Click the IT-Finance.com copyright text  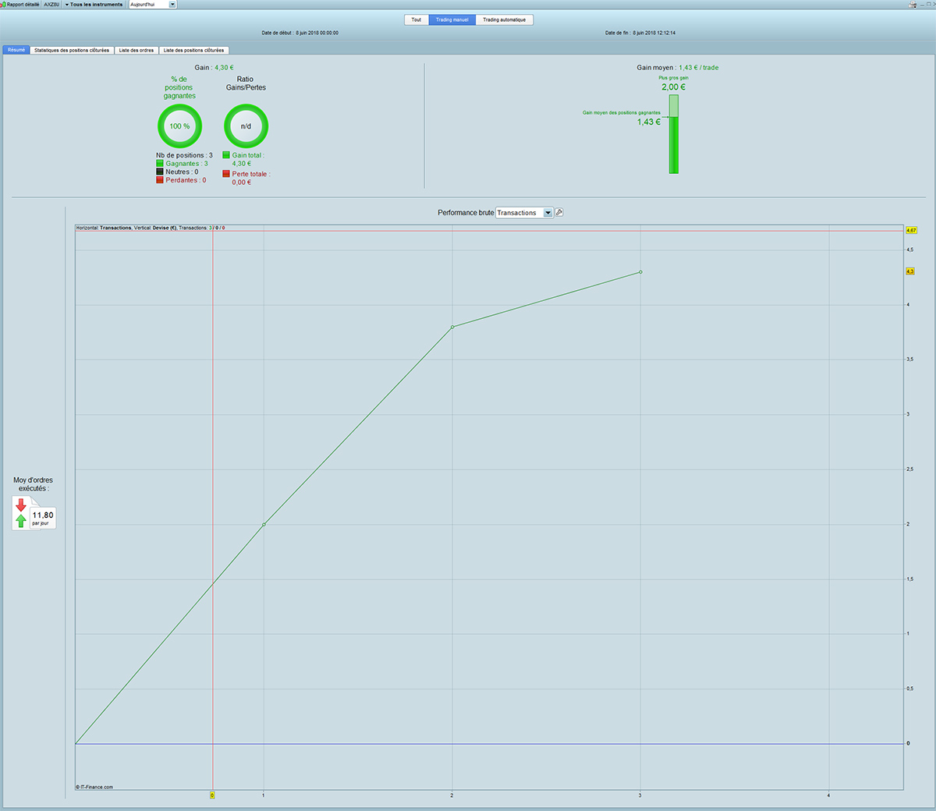(94, 787)
